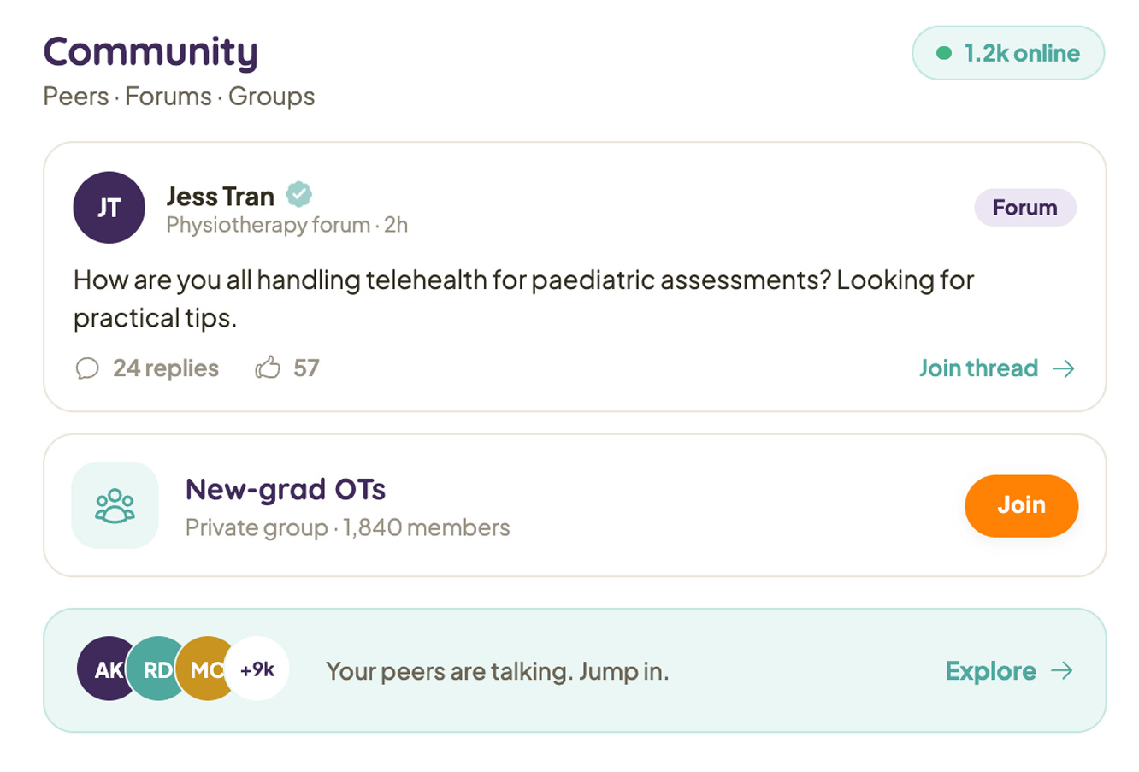Open Jess Tran's profile name
This screenshot has height=772, width=1139.
221,196
